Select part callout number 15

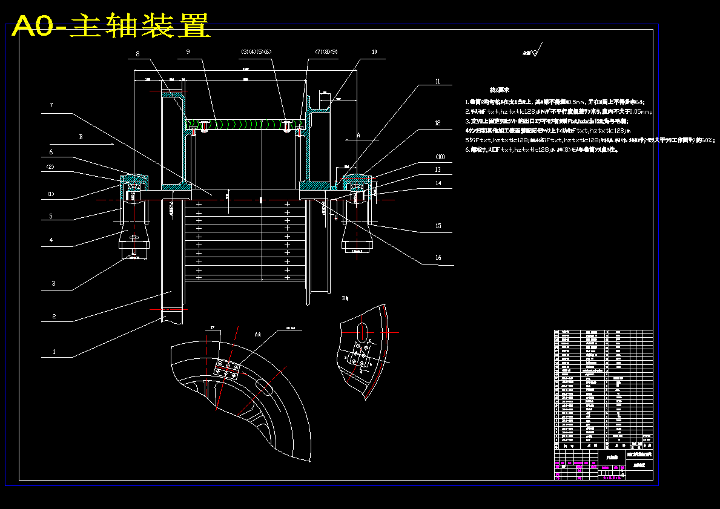coord(438,226)
